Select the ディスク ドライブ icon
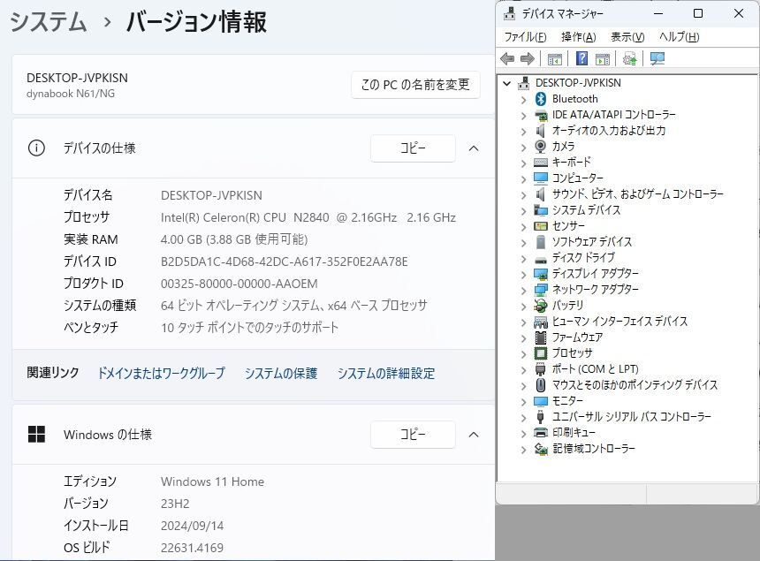760x561 pixels. click(541, 259)
